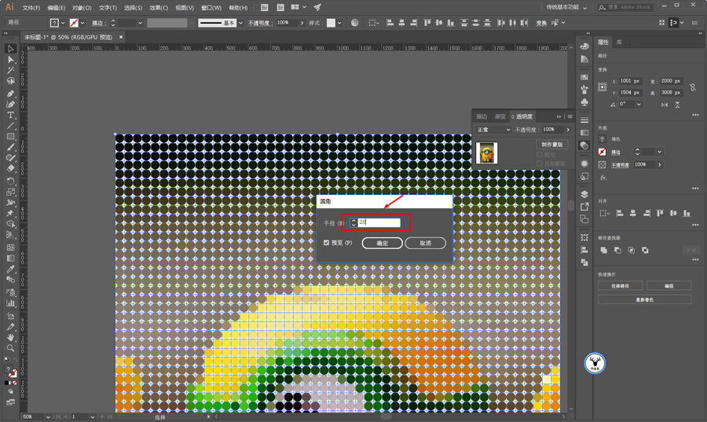The image size is (707, 422).
Task: Select the Magic Wand tool
Action: tap(10, 71)
